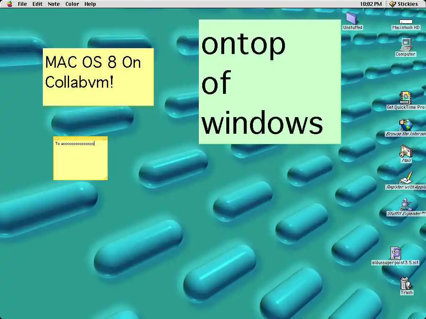Viewport: 426px width, 319px height.
Task: Click resize handle of the small yellow note
Action: (x=106, y=178)
